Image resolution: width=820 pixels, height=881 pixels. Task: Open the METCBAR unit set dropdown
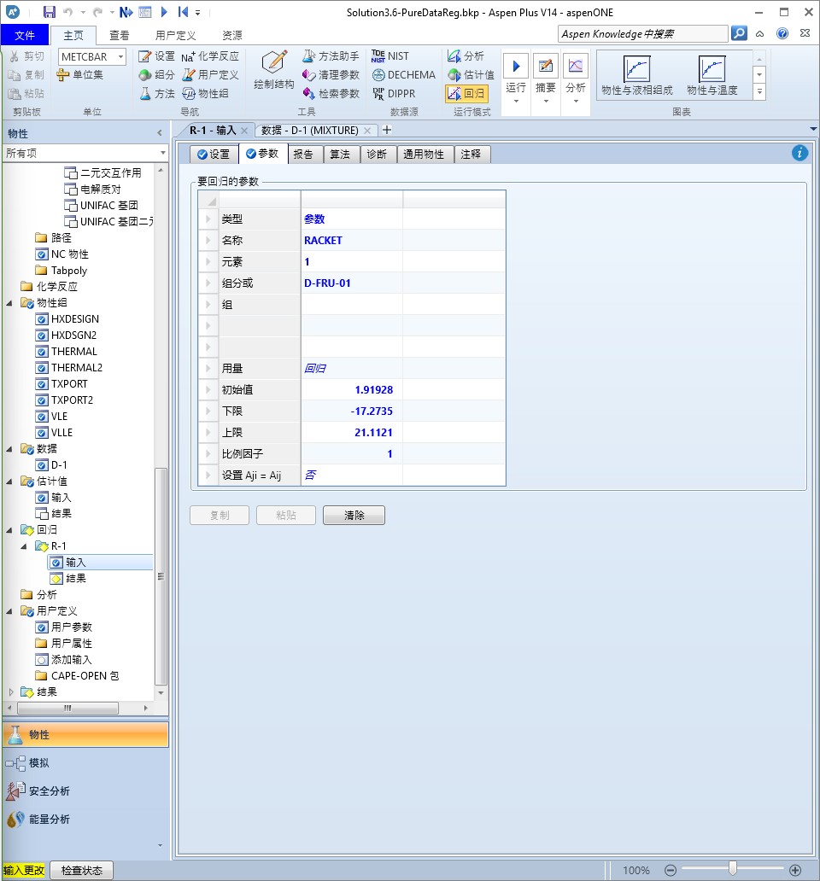point(120,56)
